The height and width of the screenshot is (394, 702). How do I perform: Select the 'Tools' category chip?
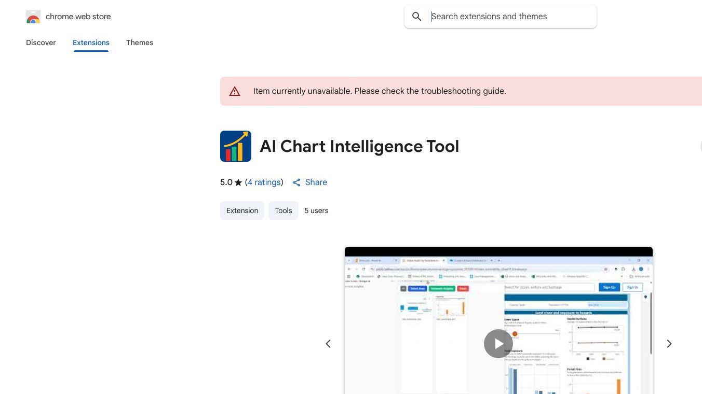[283, 210]
